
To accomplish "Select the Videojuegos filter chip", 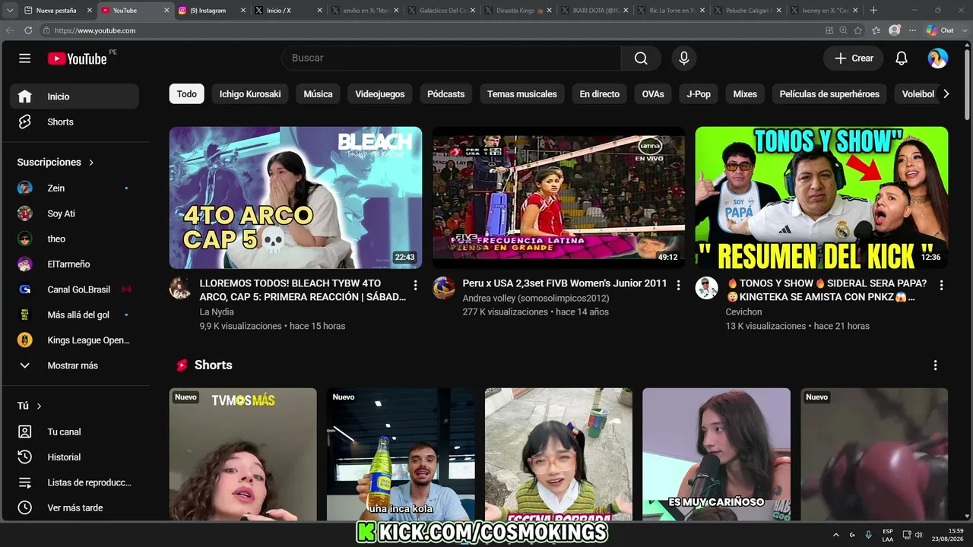I will click(x=380, y=94).
